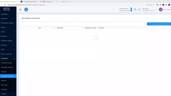
Task: Sort table by Показать на сайте column
Action: [x=97, y=28]
